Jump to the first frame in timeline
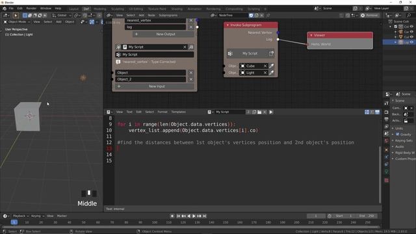Viewport: 416px width, 234px height. click(178, 216)
